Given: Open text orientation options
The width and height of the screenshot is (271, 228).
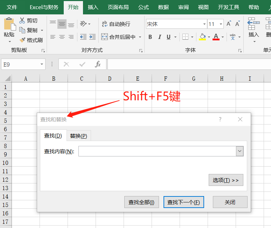Looking at the screenshot, I should [85, 24].
